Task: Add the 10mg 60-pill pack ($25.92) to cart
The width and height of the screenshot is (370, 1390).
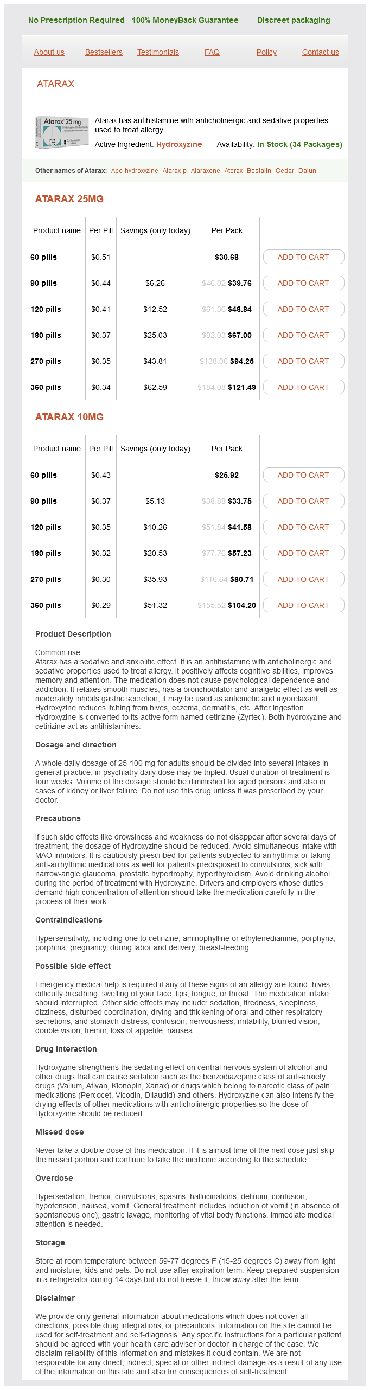Action: (303, 475)
